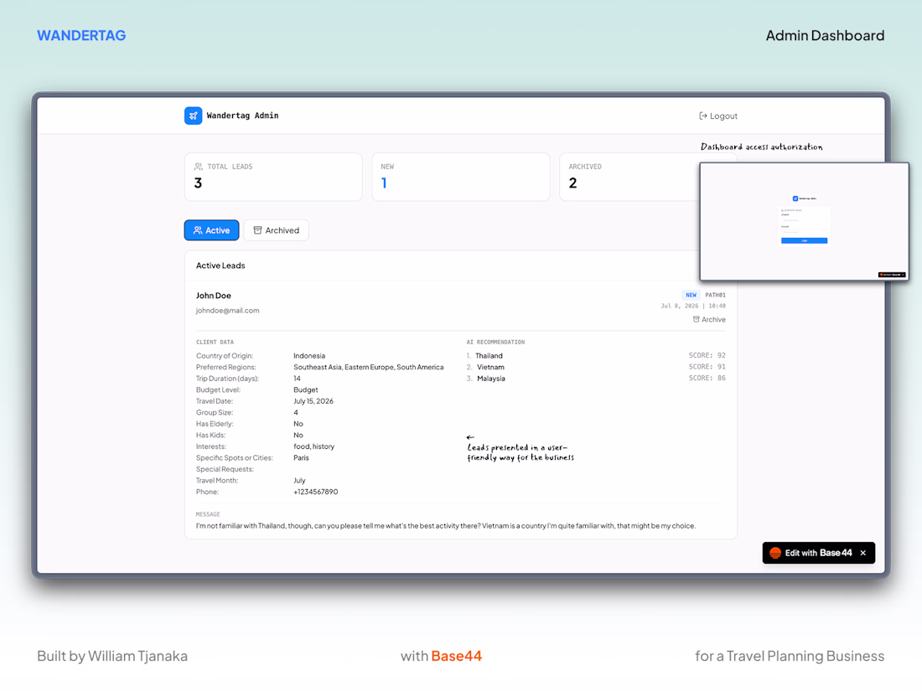Click the food, history interests value
922x691 pixels.
coord(314,446)
